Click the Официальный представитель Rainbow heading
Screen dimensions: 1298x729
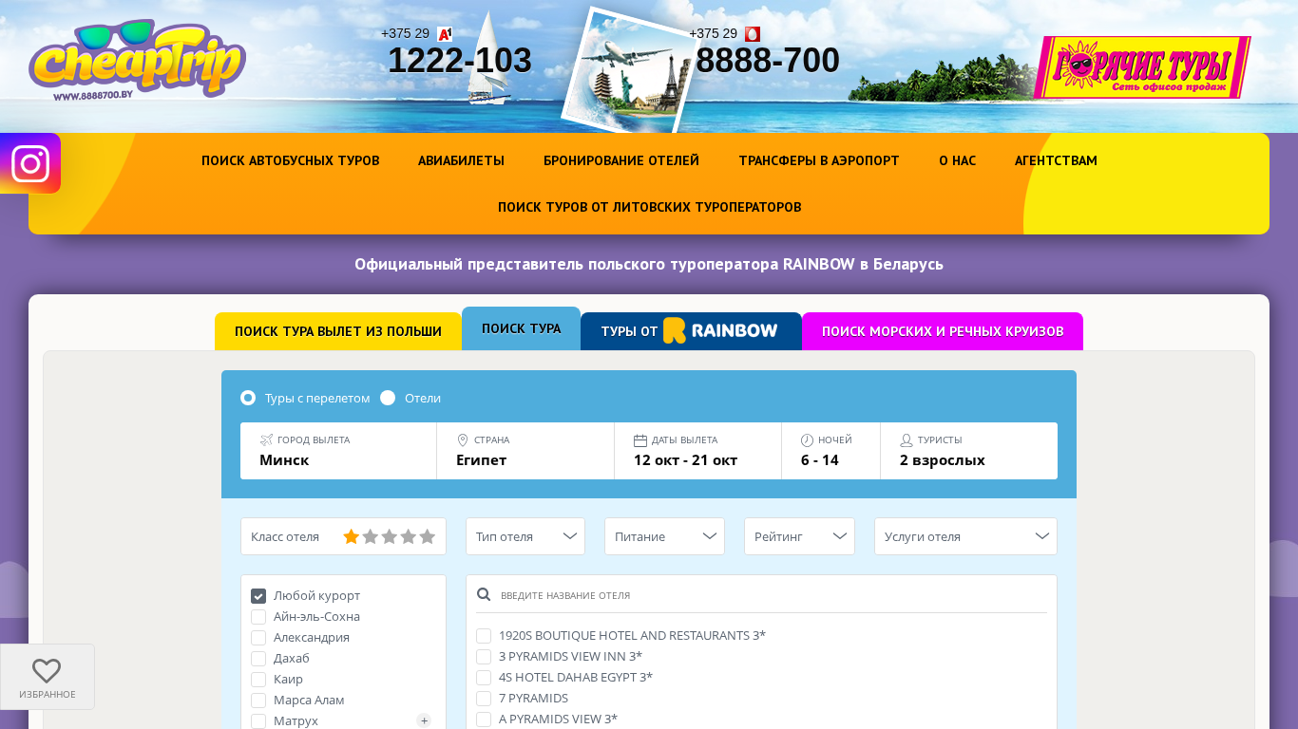[649, 264]
